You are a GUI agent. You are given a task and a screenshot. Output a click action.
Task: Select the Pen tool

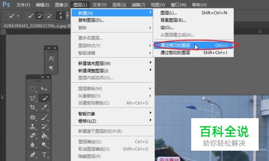(33, 155)
